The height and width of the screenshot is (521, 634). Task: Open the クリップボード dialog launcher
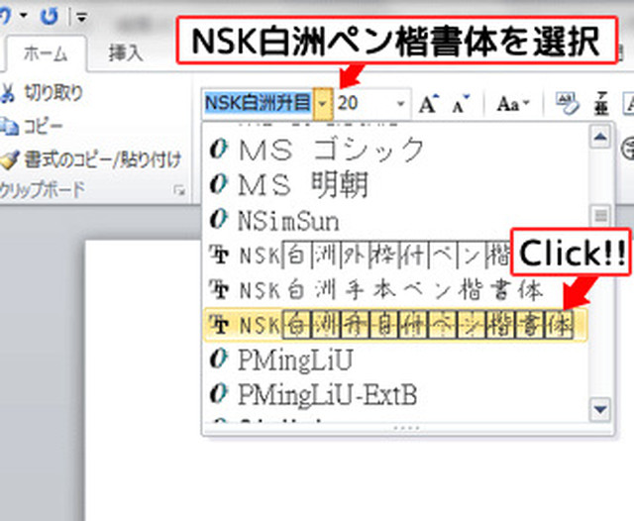pos(178,190)
